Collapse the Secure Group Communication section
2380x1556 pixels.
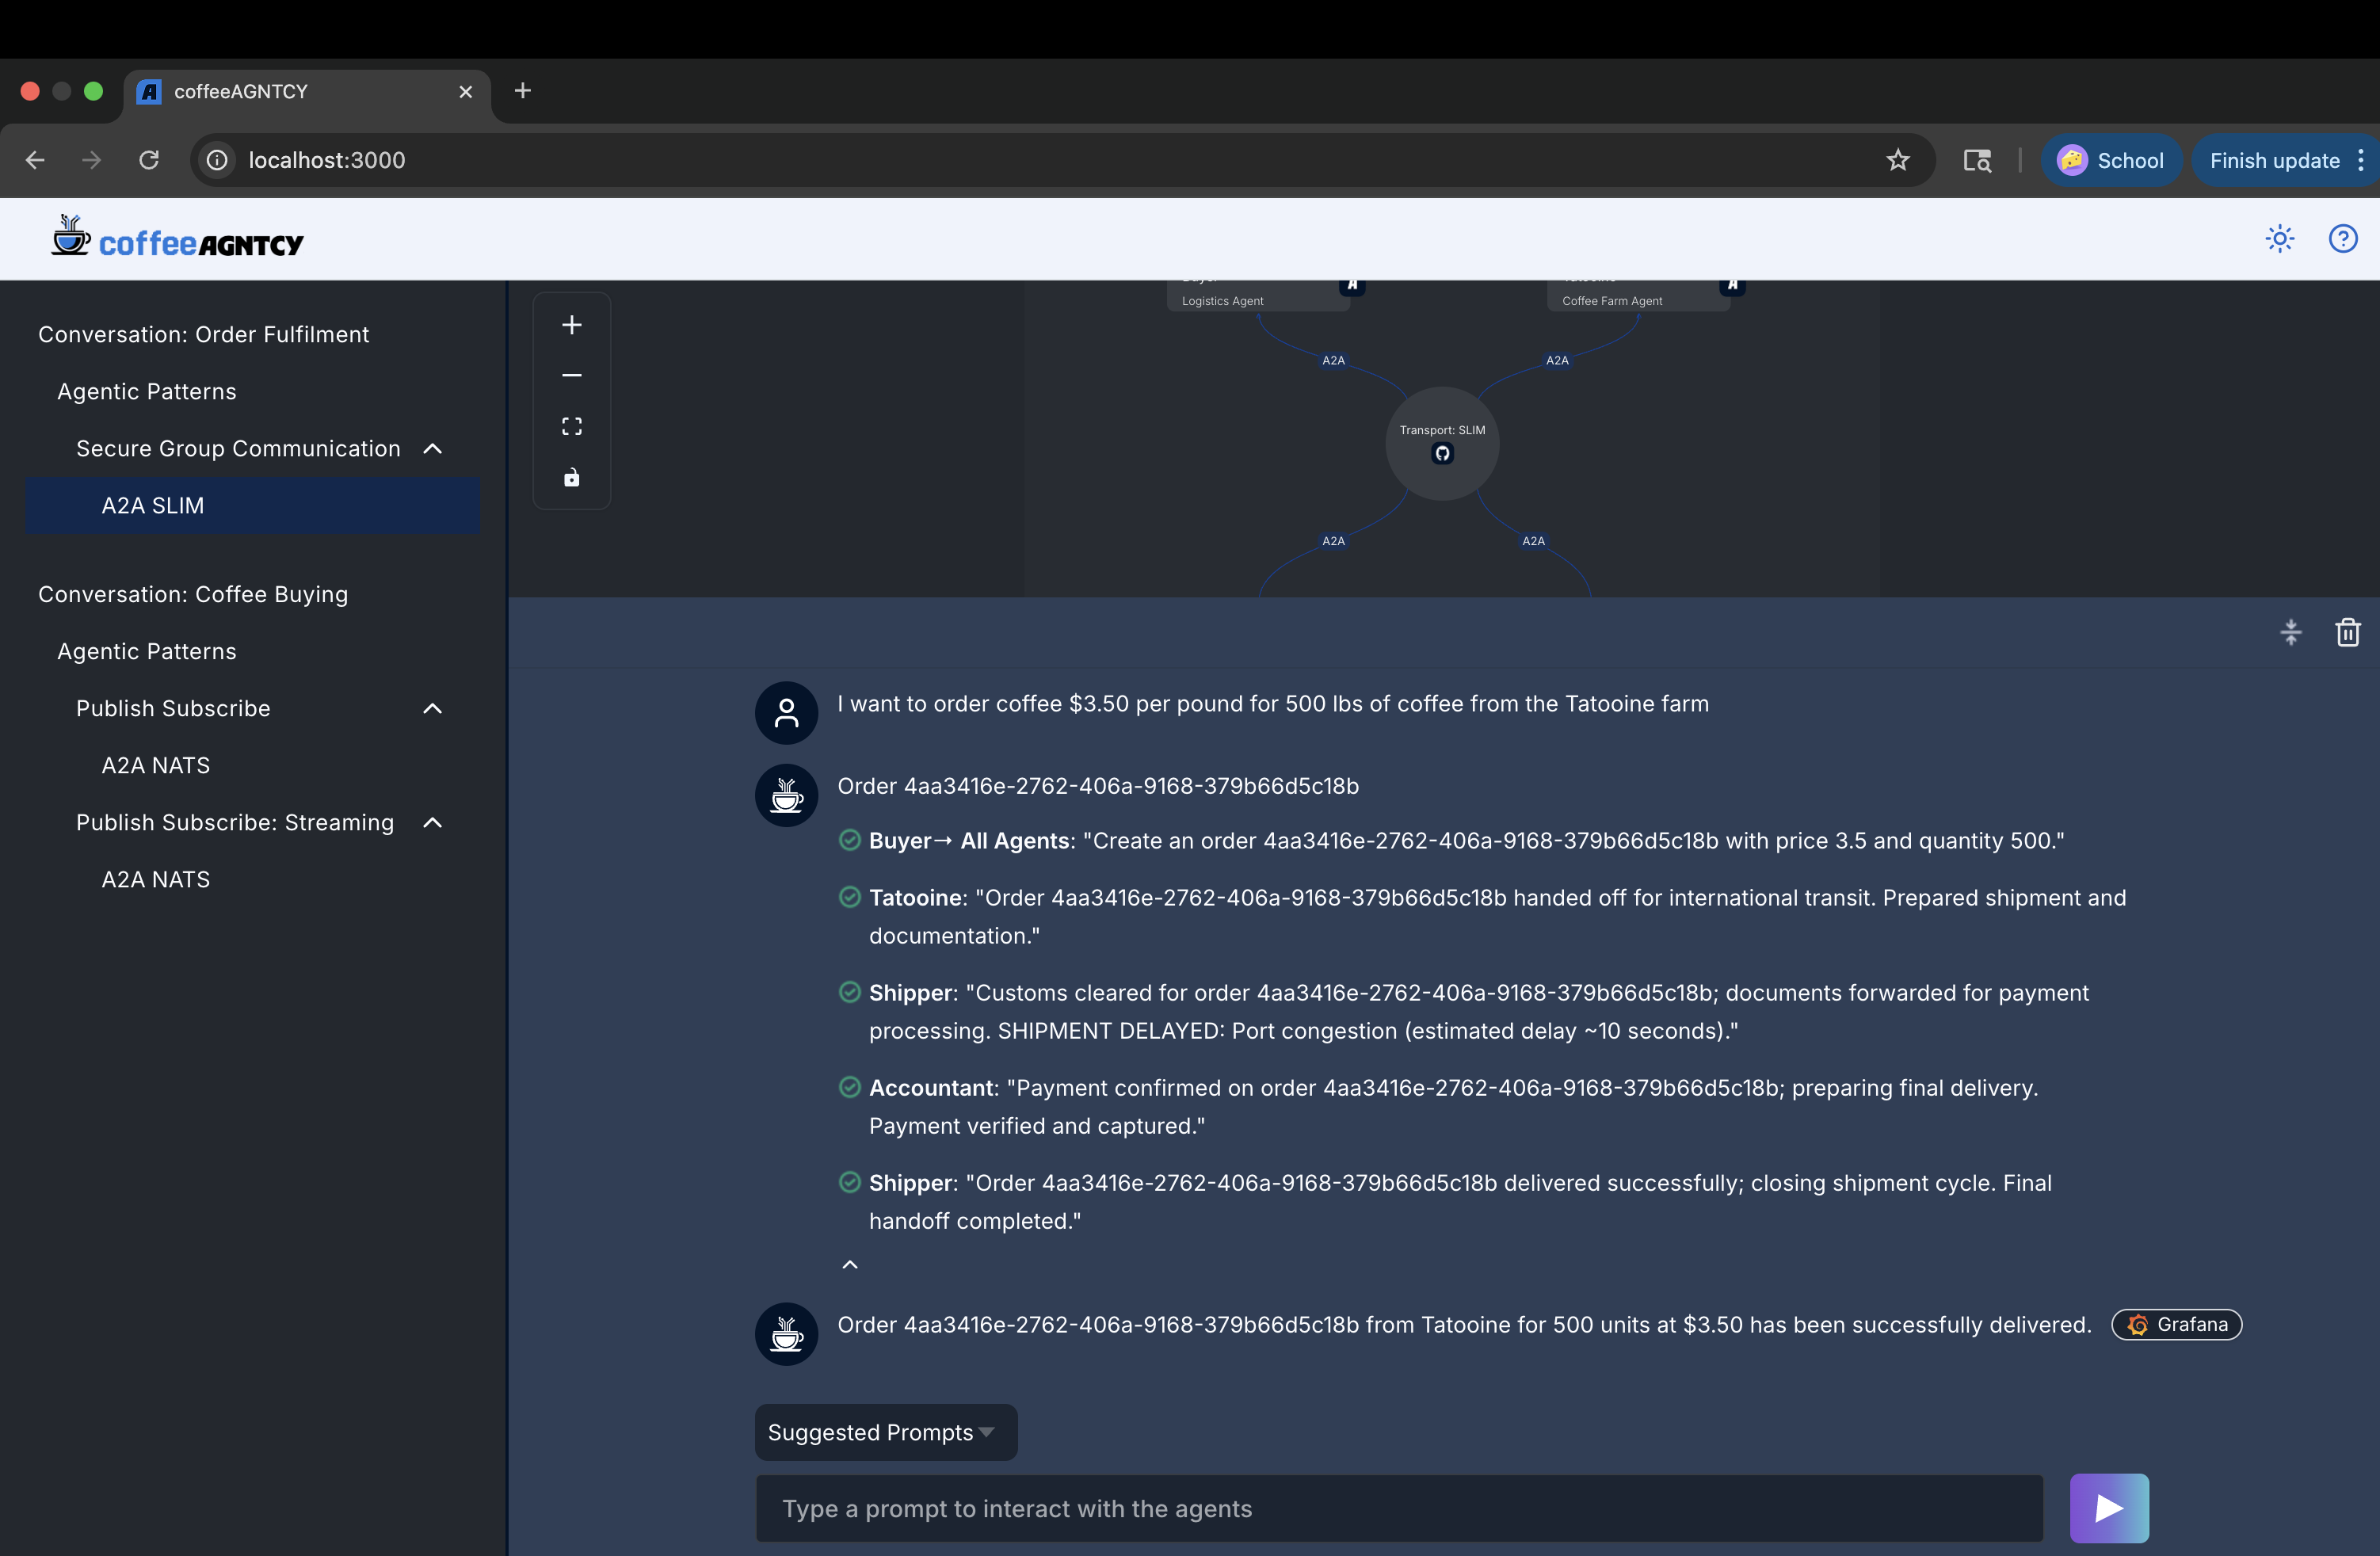433,449
